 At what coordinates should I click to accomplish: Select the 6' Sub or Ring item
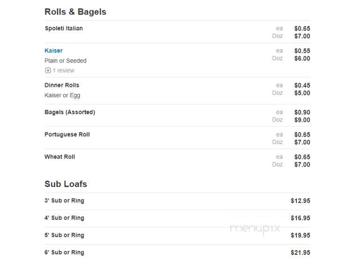pos(65,253)
